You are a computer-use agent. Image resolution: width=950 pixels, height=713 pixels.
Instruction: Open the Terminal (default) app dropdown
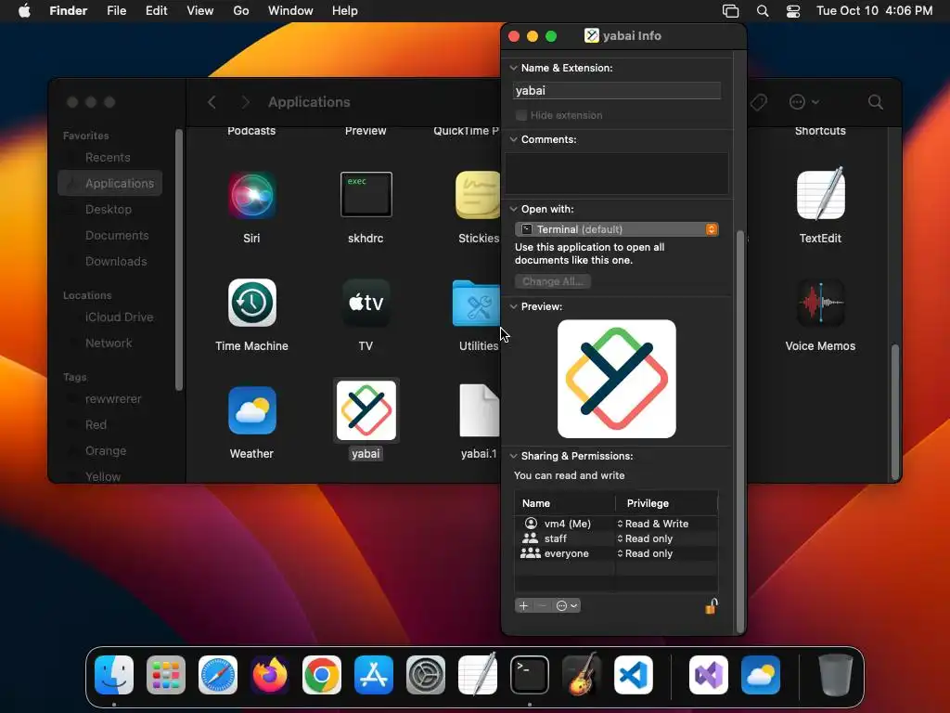point(617,229)
